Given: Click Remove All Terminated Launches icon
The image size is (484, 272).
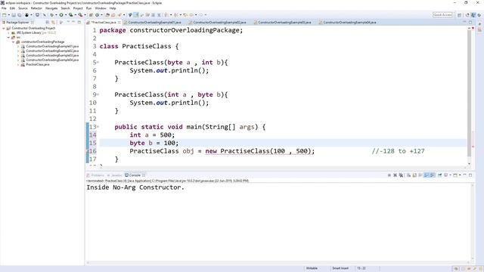Looking at the screenshot, I should 401,175.
